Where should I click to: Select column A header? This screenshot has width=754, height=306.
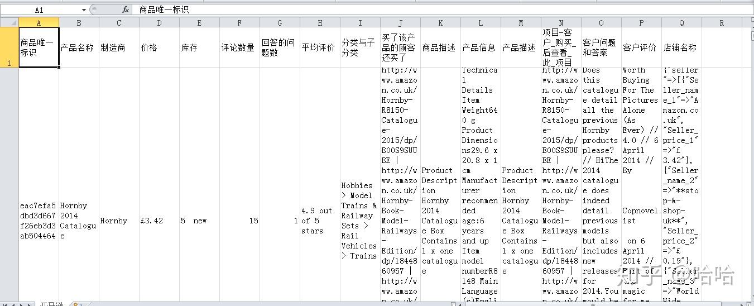39,22
